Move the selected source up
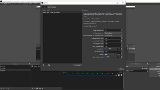Image resolution: width=160 pixels, height=90 pixels. (40, 88)
